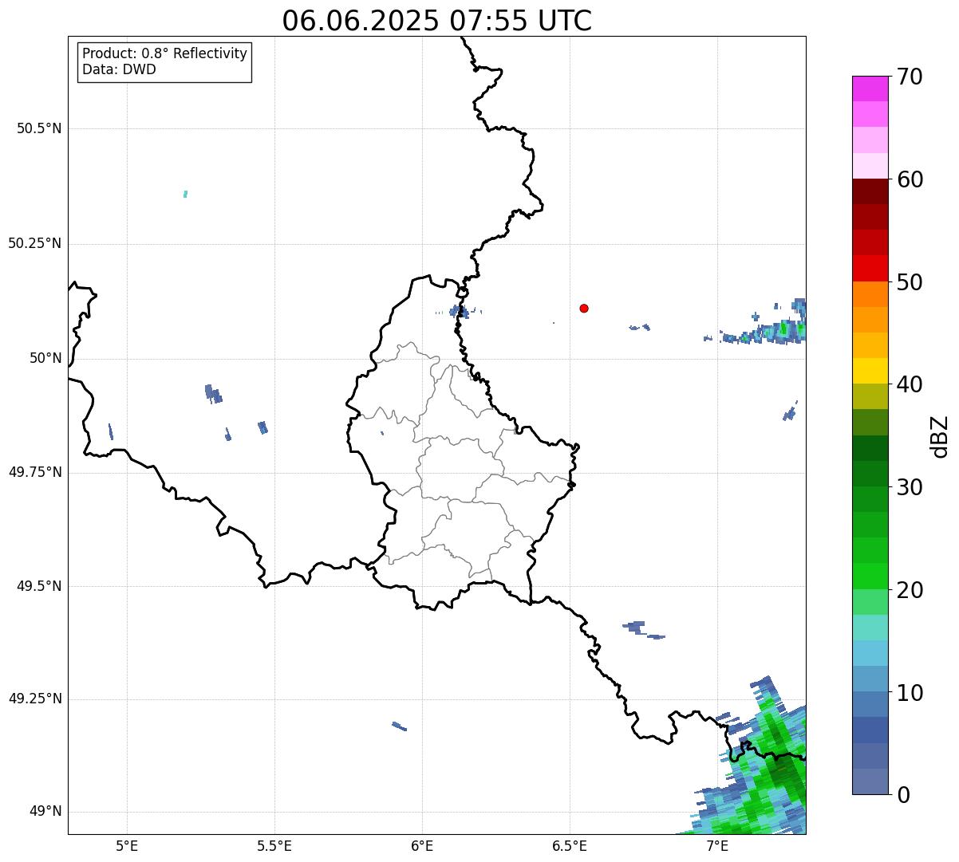Click the 6°E longitude label
The height and width of the screenshot is (862, 959).
click(x=422, y=845)
